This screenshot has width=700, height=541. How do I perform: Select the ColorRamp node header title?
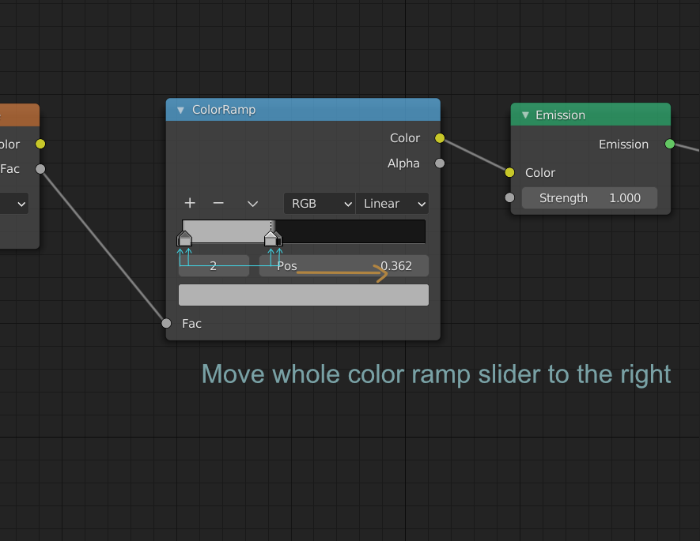(224, 110)
